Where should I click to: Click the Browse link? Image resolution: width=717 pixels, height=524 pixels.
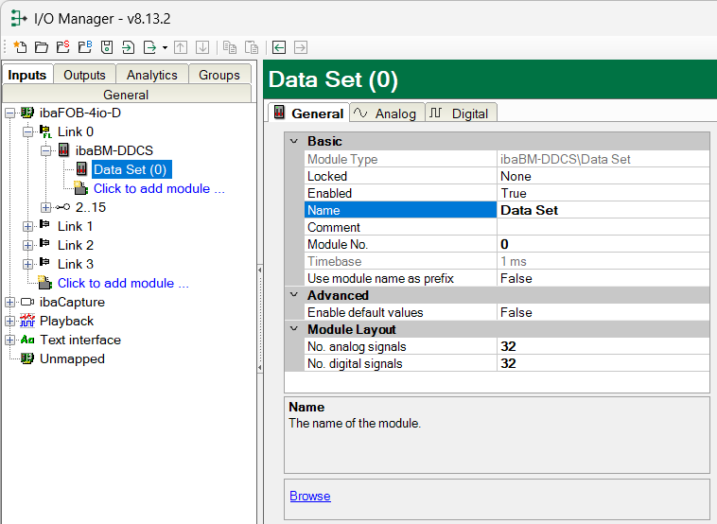[x=310, y=496]
